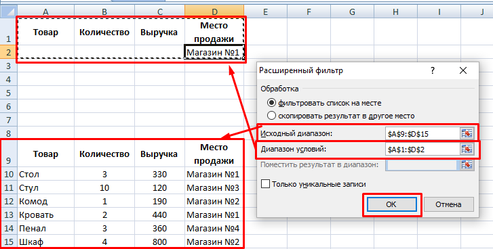This screenshot has height=249, width=493.
Task: Click the Кровать cell
Action: pos(45,214)
